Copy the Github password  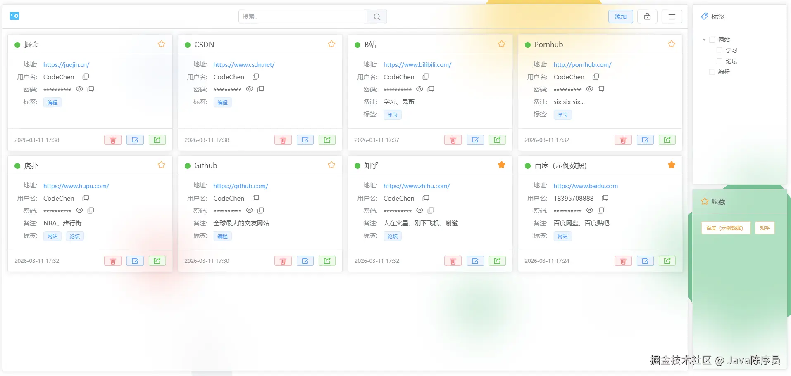261,210
